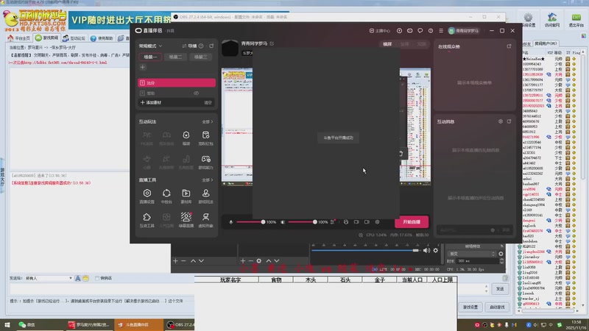Mute the OBS audio track speaker icon
This screenshot has height=331, width=589.
pos(427,250)
